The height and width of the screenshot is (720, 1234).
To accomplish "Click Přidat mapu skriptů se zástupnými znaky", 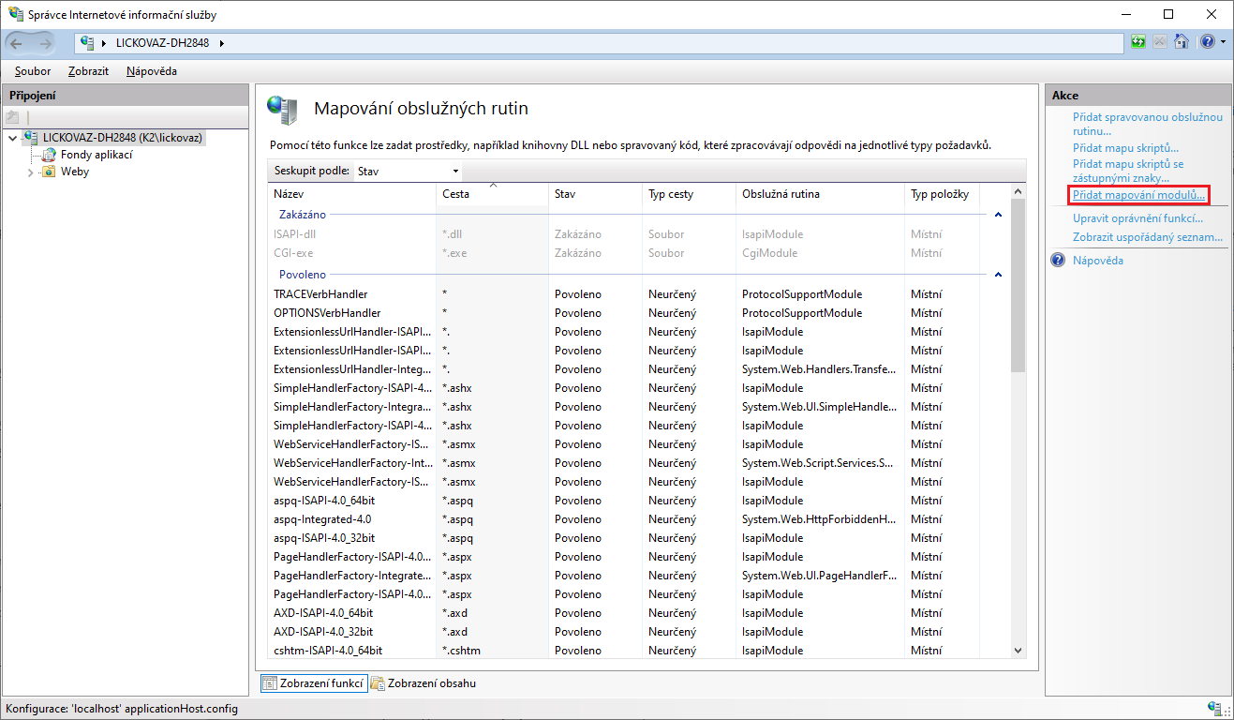I will click(x=1128, y=171).
